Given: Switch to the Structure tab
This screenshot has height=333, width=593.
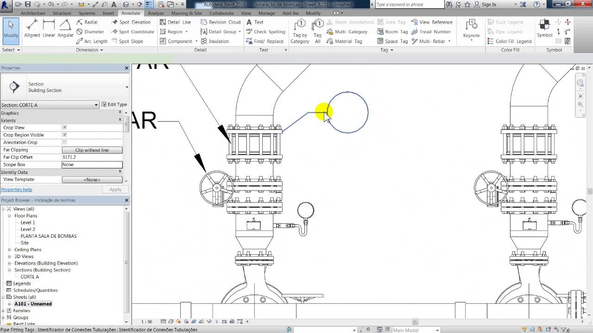Looking at the screenshot, I should [62, 13].
